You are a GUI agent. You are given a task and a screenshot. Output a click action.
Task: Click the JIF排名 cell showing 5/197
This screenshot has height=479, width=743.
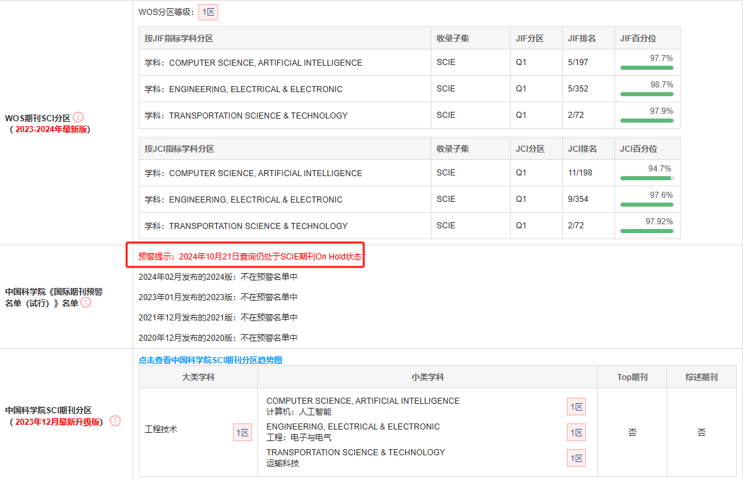tap(577, 62)
